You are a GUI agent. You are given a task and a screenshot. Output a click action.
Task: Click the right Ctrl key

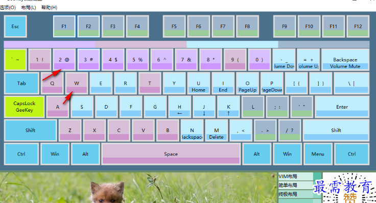coord(352,154)
